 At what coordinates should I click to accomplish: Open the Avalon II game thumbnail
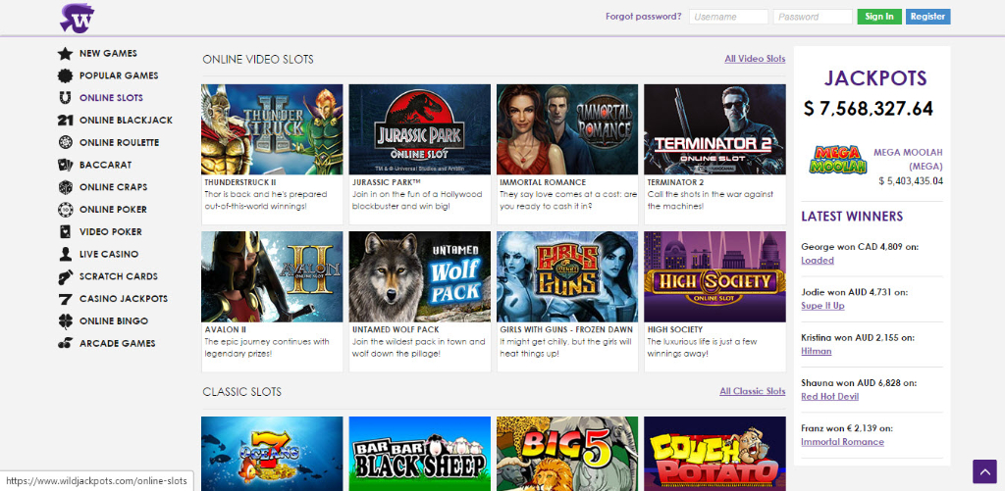click(x=273, y=276)
